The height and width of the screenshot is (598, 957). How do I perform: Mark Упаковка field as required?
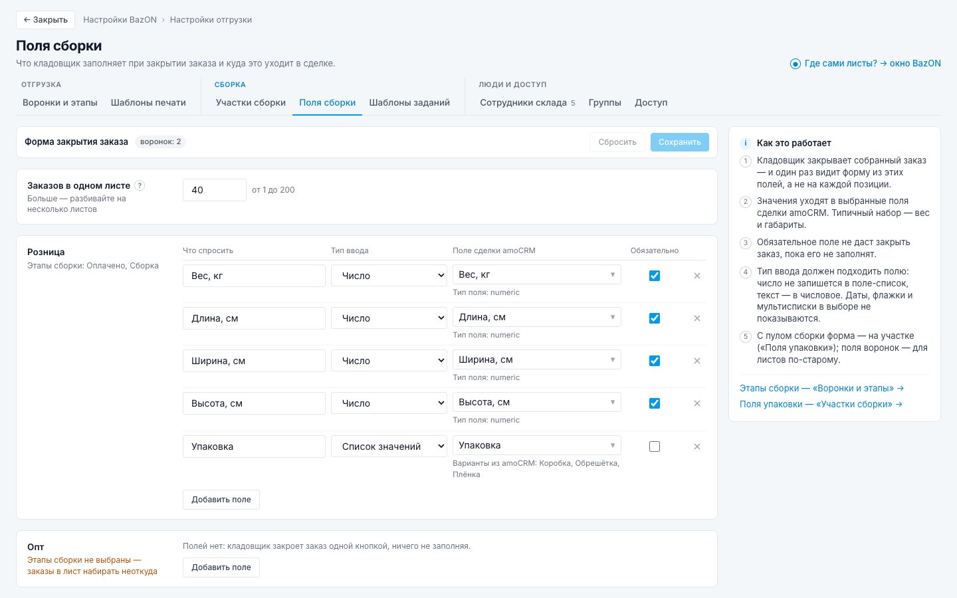pyautogui.click(x=655, y=447)
